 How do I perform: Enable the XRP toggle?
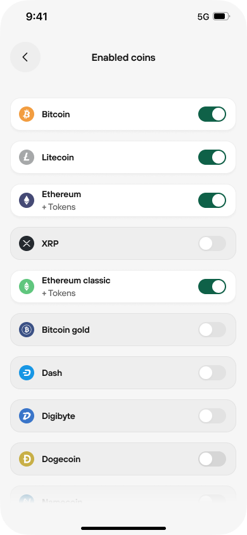pos(212,243)
